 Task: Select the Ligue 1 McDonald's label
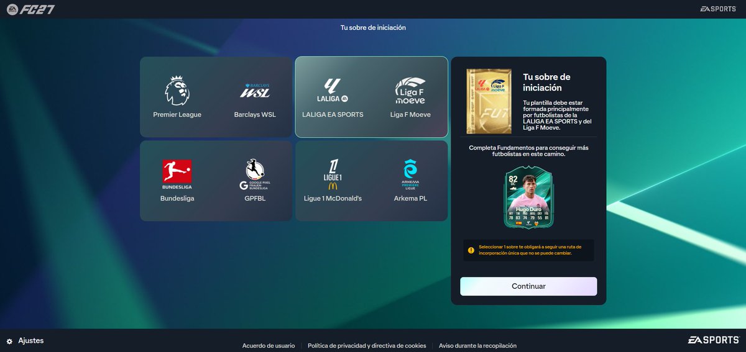[333, 199]
